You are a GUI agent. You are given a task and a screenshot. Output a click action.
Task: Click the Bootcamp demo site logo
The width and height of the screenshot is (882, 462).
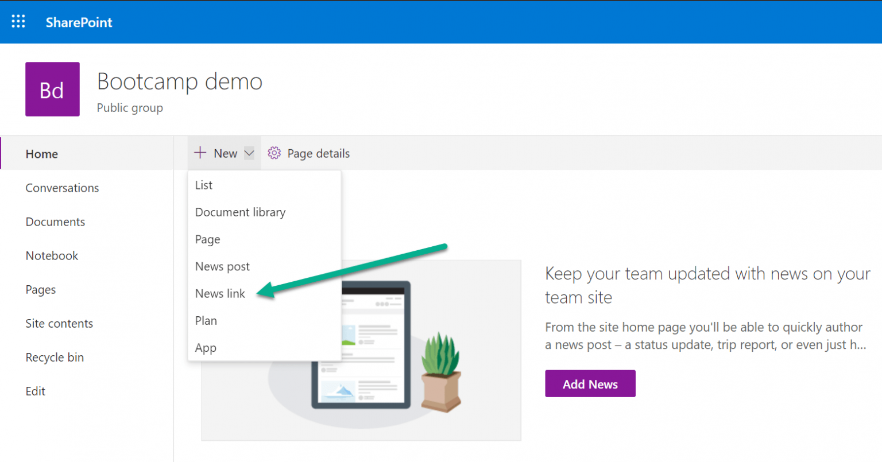click(52, 89)
